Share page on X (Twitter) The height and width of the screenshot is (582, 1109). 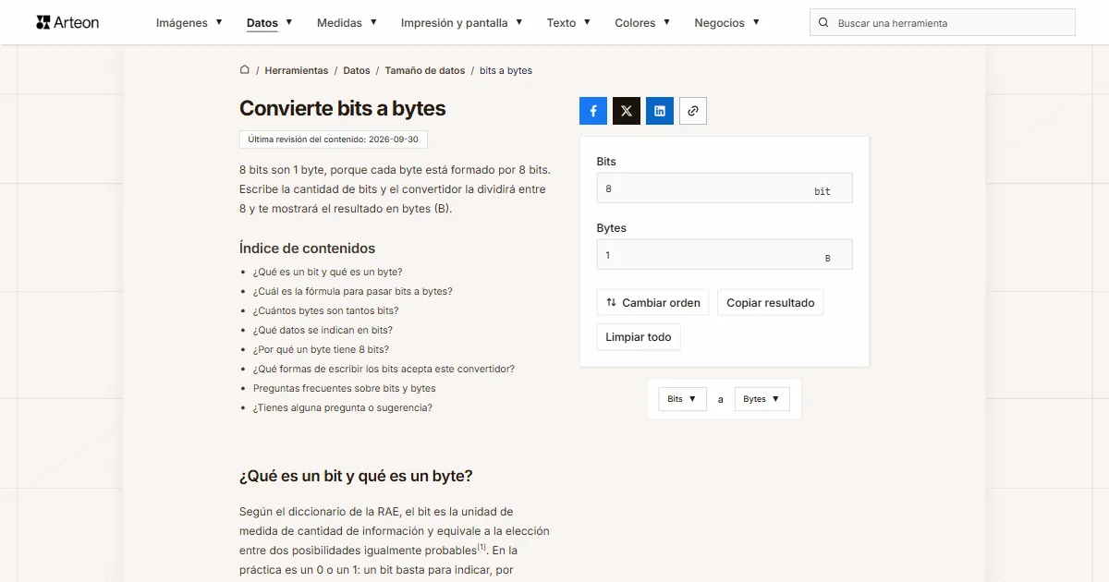[x=627, y=111]
